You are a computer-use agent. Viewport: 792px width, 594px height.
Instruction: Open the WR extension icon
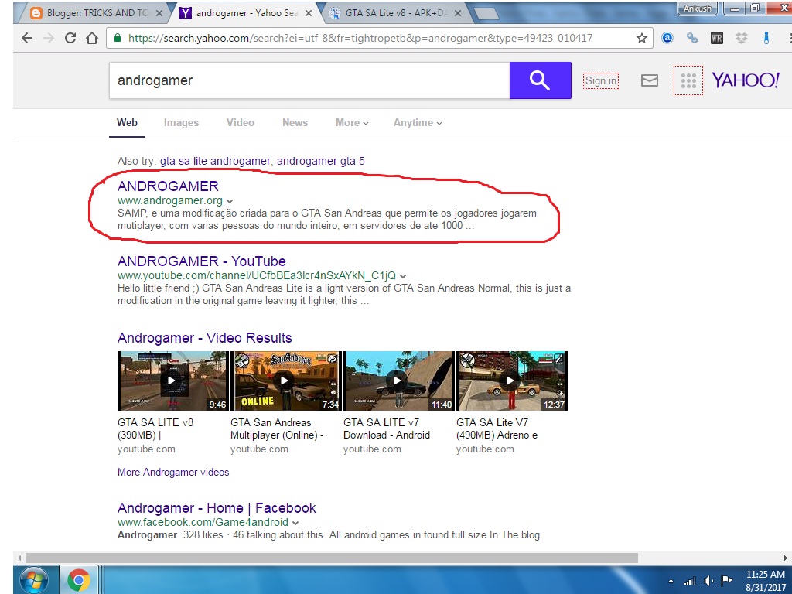(x=717, y=38)
